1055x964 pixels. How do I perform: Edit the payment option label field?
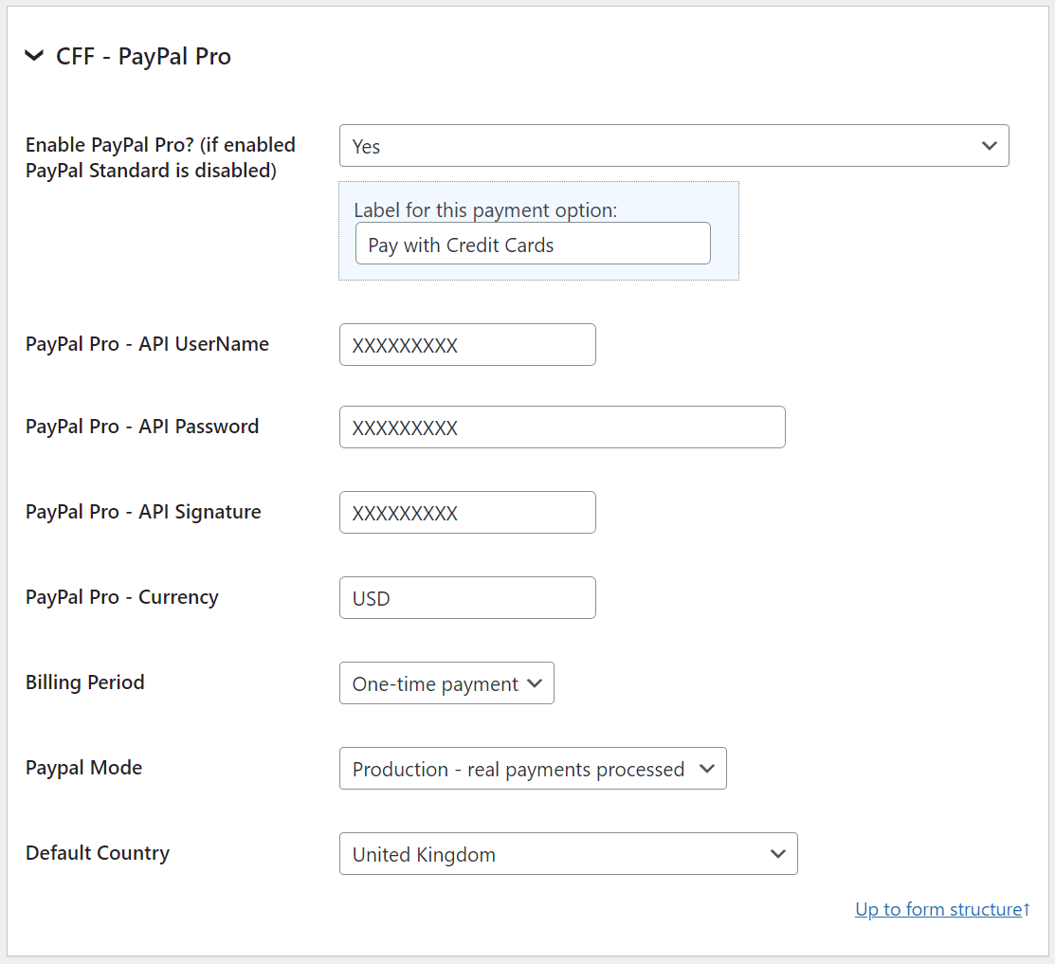533,244
